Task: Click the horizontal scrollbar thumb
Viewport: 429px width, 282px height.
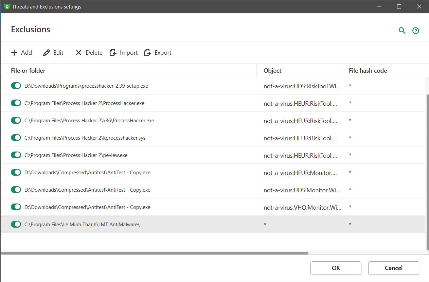Action: pyautogui.click(x=155, y=253)
